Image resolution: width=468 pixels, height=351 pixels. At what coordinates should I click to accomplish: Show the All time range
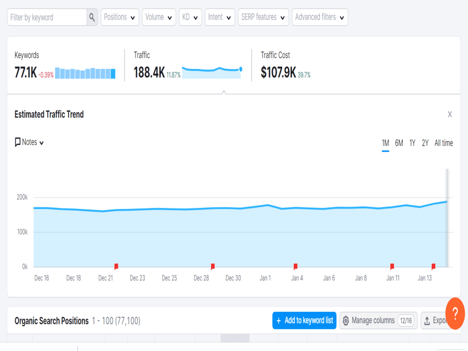pos(444,143)
